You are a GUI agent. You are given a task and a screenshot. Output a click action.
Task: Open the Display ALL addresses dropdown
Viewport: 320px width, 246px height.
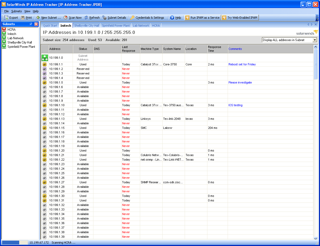pyautogui.click(x=315, y=40)
